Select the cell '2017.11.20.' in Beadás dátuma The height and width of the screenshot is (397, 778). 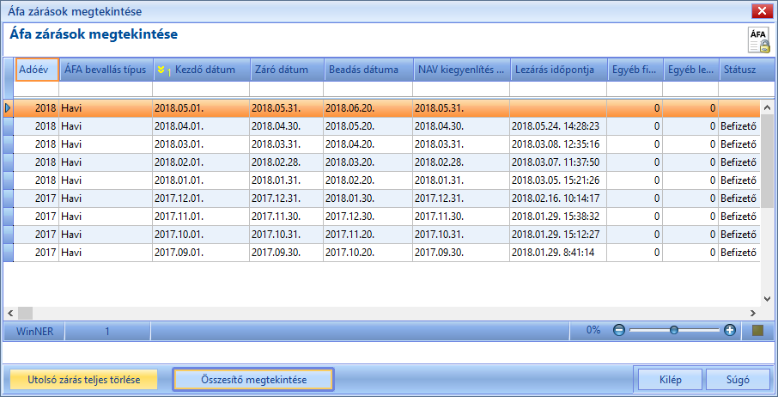point(368,235)
